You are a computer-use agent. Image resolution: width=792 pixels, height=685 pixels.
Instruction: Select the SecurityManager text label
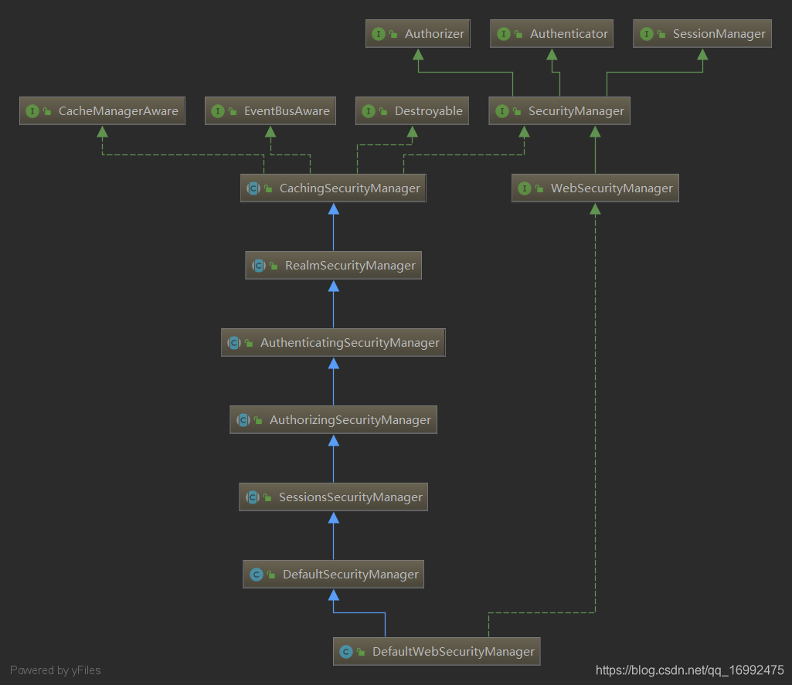point(576,111)
